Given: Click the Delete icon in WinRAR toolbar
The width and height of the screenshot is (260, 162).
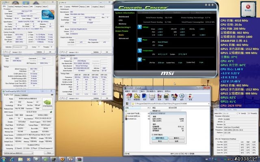Looking at the screenshot, I should point(159,96).
